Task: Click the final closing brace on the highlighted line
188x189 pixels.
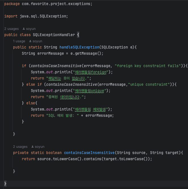Action: coord(5,184)
